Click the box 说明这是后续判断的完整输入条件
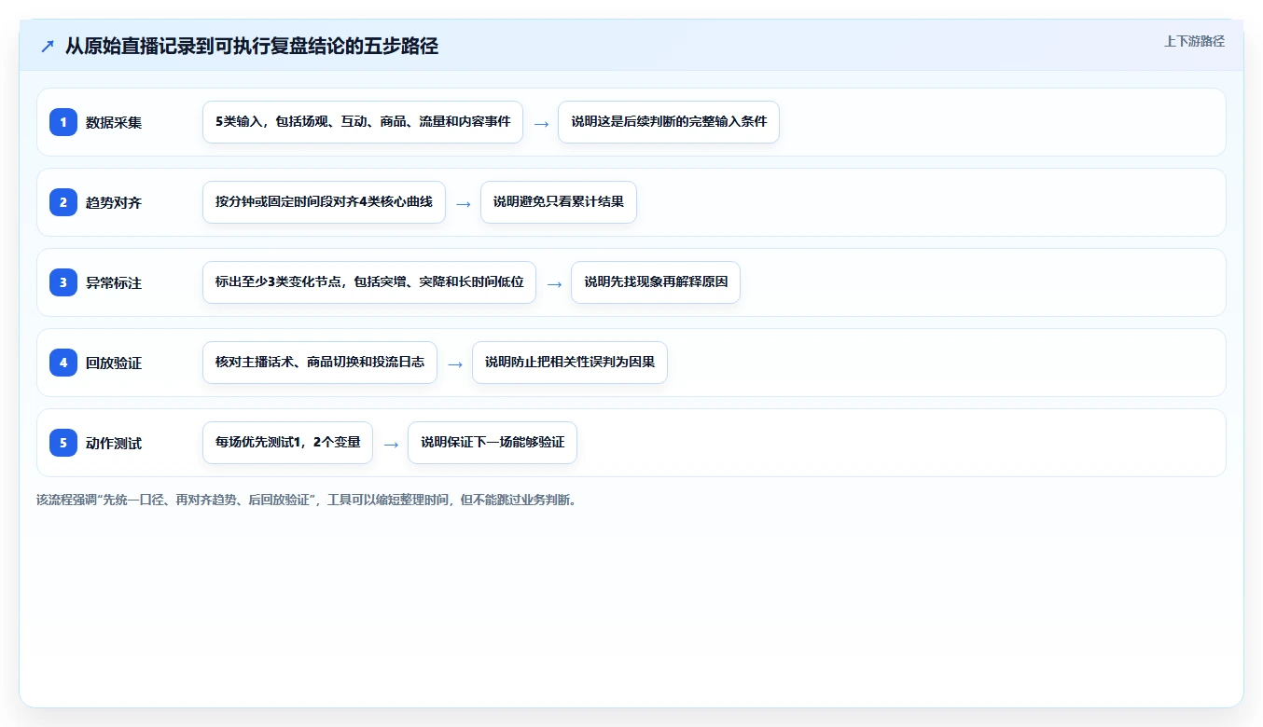 (669, 122)
